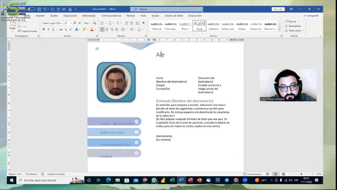Collapse the ribbon with the chevron
The width and height of the screenshot is (337, 190).
[320, 36]
